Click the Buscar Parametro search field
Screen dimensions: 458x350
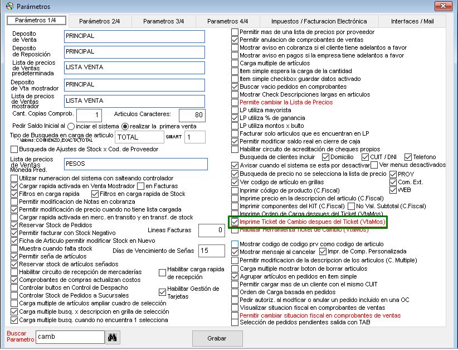(70, 337)
